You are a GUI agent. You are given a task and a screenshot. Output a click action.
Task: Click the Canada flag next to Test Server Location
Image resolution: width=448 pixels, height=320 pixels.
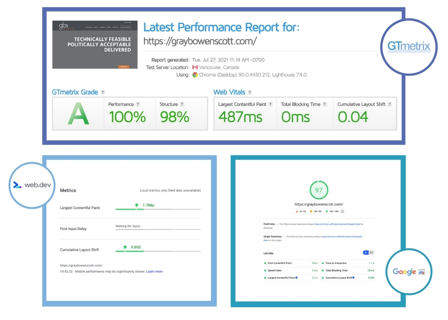pos(195,67)
